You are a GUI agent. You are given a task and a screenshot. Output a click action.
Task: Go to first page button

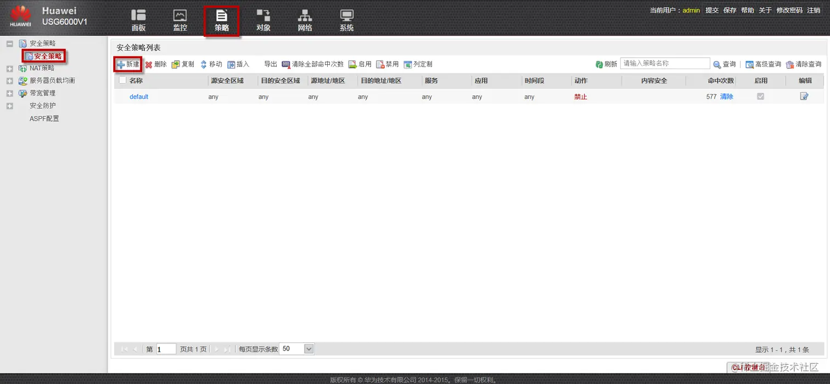click(x=124, y=349)
